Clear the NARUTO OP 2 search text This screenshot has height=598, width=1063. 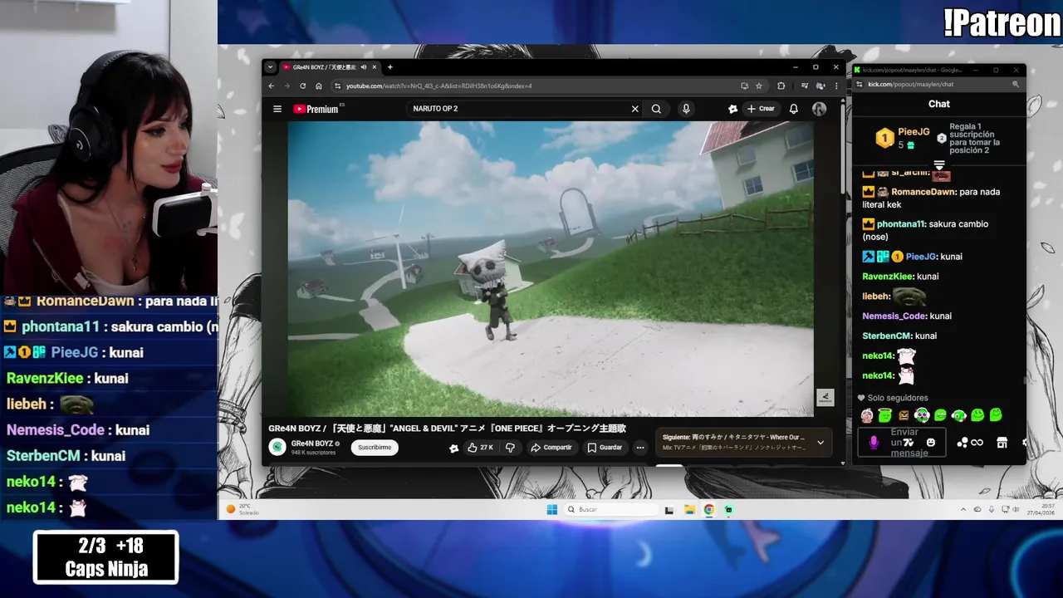click(x=635, y=109)
